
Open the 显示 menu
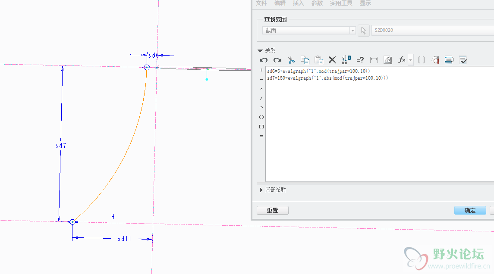pyautogui.click(x=365, y=3)
